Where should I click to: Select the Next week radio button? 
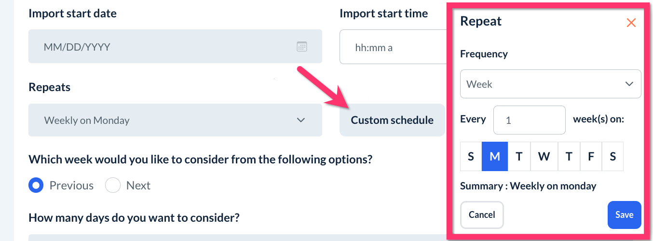(x=113, y=186)
